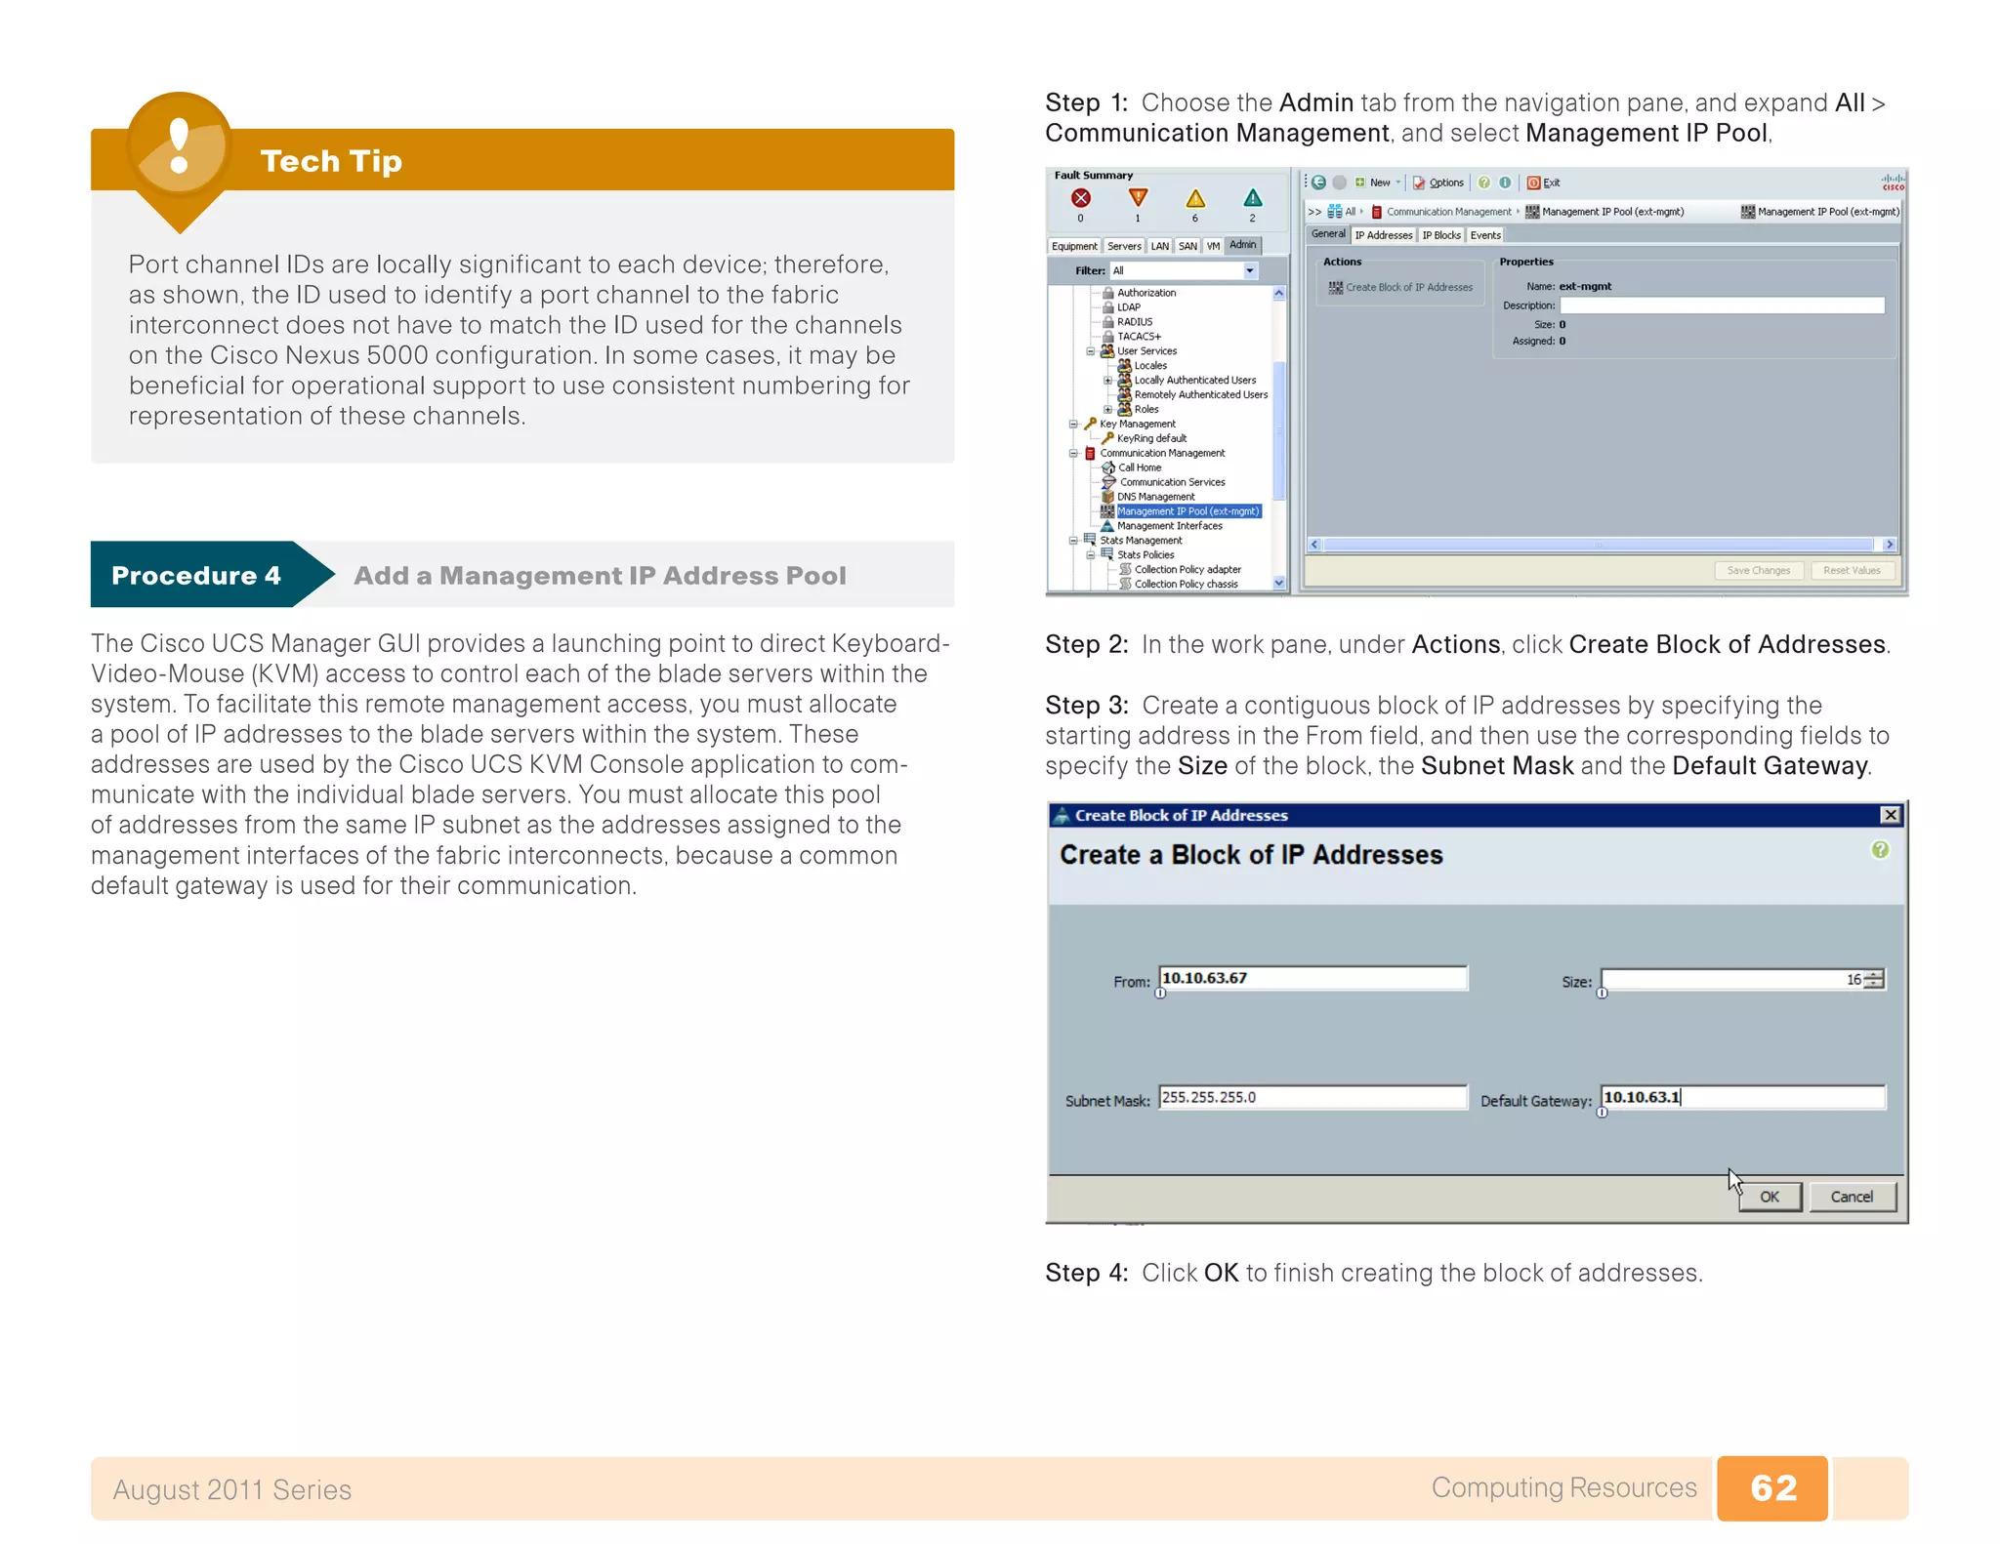Expand the Locally Authenticated Users node
The width and height of the screenshot is (2000, 1544).
1107,381
